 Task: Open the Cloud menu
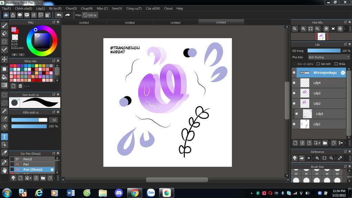click(x=168, y=8)
